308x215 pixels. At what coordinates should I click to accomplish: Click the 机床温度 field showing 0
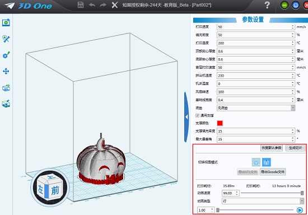(x=256, y=83)
